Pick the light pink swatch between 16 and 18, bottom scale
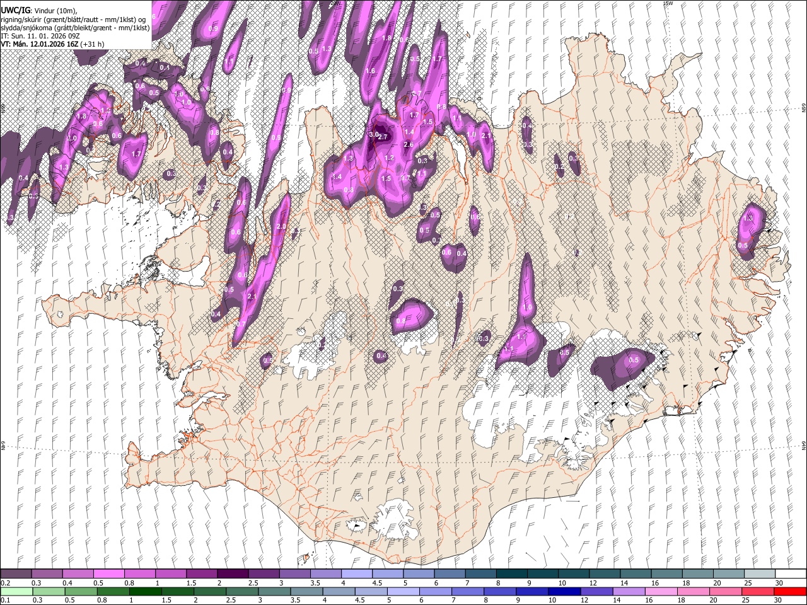This screenshot has width=807, height=605. click(x=660, y=591)
